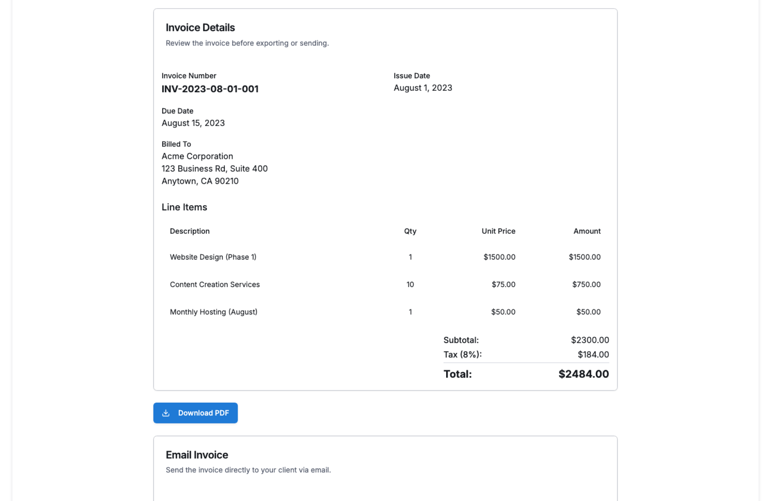Screen dimensions: 771x501
Task: Click the Email Invoice section heading
Action: 197,455
